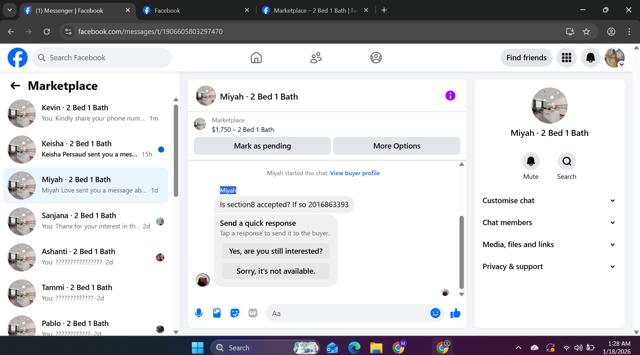Open Windows Start menu

tap(198, 348)
